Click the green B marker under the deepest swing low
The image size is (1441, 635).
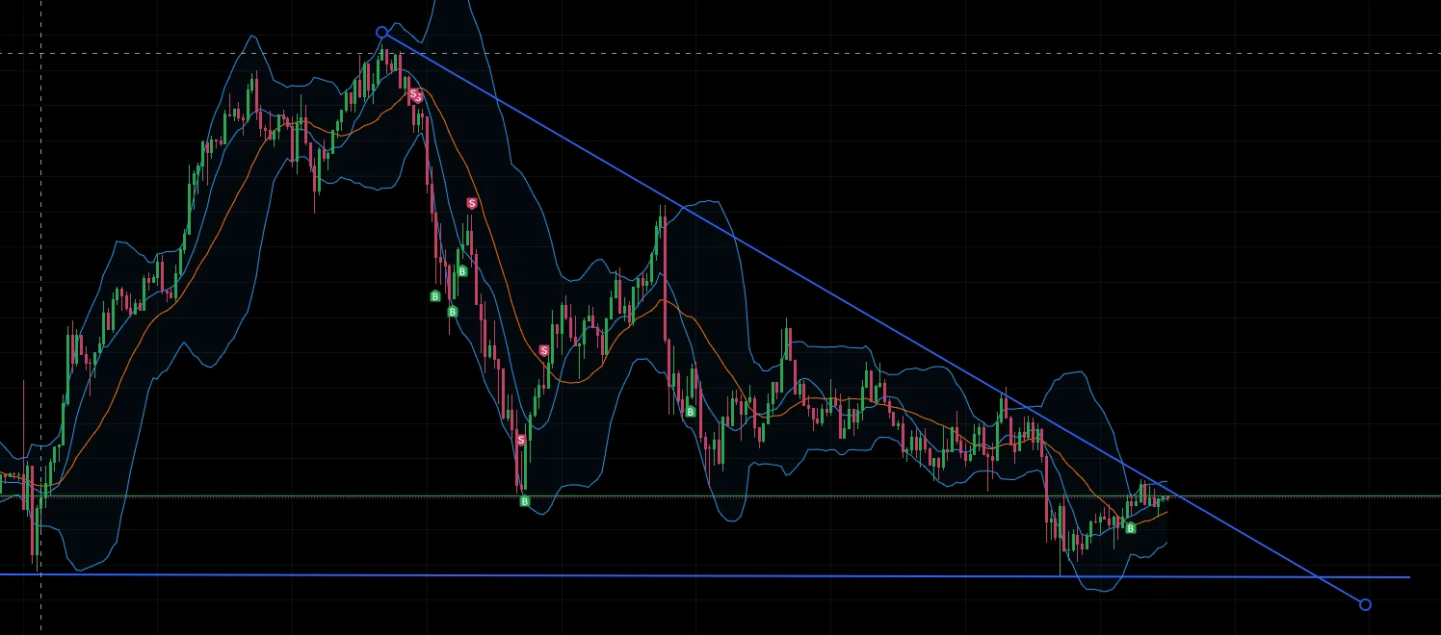pyautogui.click(x=525, y=501)
